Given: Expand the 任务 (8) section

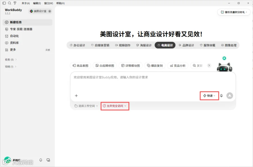Looking at the screenshot, I should tap(11, 60).
